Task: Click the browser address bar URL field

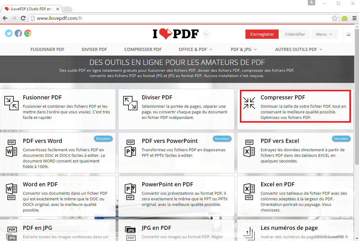Action: point(180,18)
